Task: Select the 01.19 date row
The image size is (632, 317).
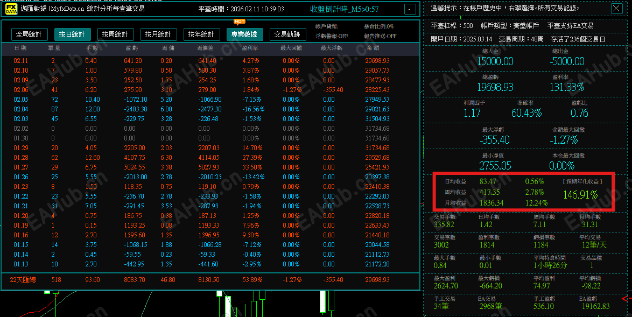Action: point(209,225)
